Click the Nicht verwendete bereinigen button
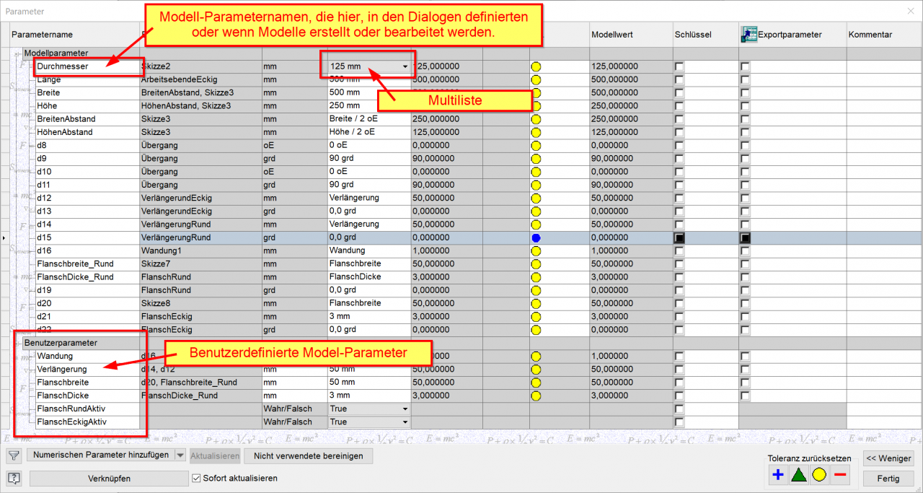Image resolution: width=923 pixels, height=493 pixels. click(x=308, y=455)
